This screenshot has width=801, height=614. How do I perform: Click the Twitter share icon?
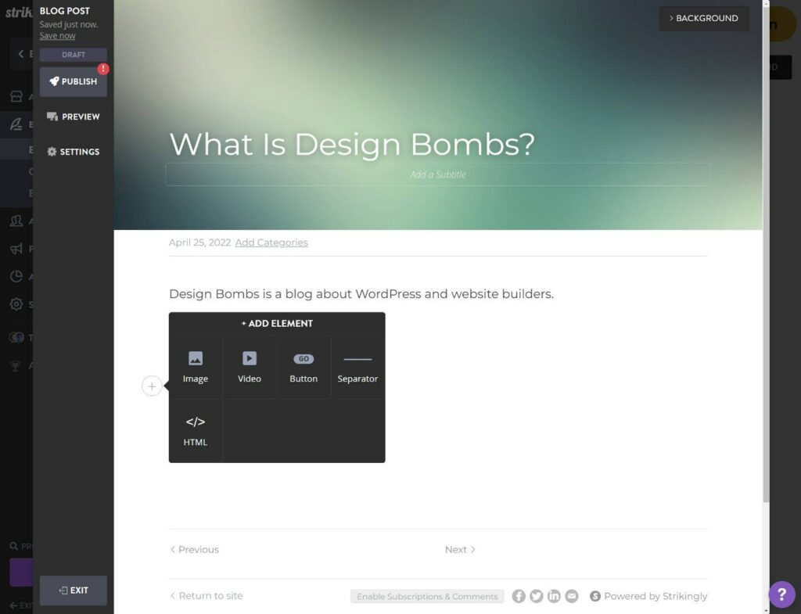point(537,596)
